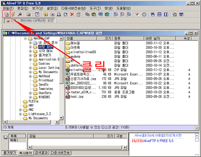Open the Alive홈 link
This screenshot has width=201, height=157.
[x=140, y=135]
